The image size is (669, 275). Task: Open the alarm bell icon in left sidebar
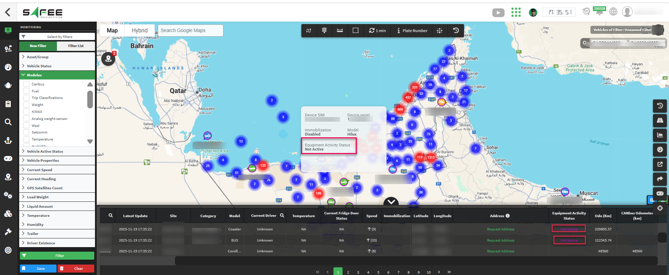8,85
